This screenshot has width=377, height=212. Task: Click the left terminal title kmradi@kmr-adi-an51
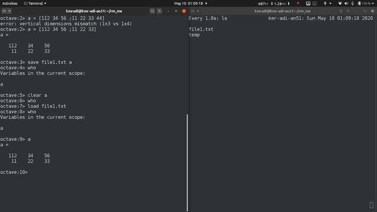click(94, 11)
